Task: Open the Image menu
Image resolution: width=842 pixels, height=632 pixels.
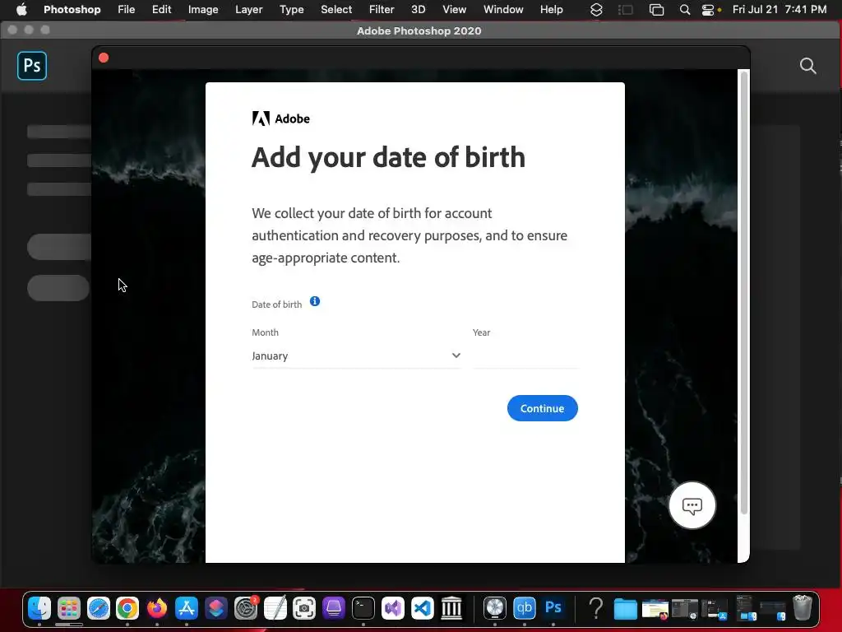Action: click(203, 10)
